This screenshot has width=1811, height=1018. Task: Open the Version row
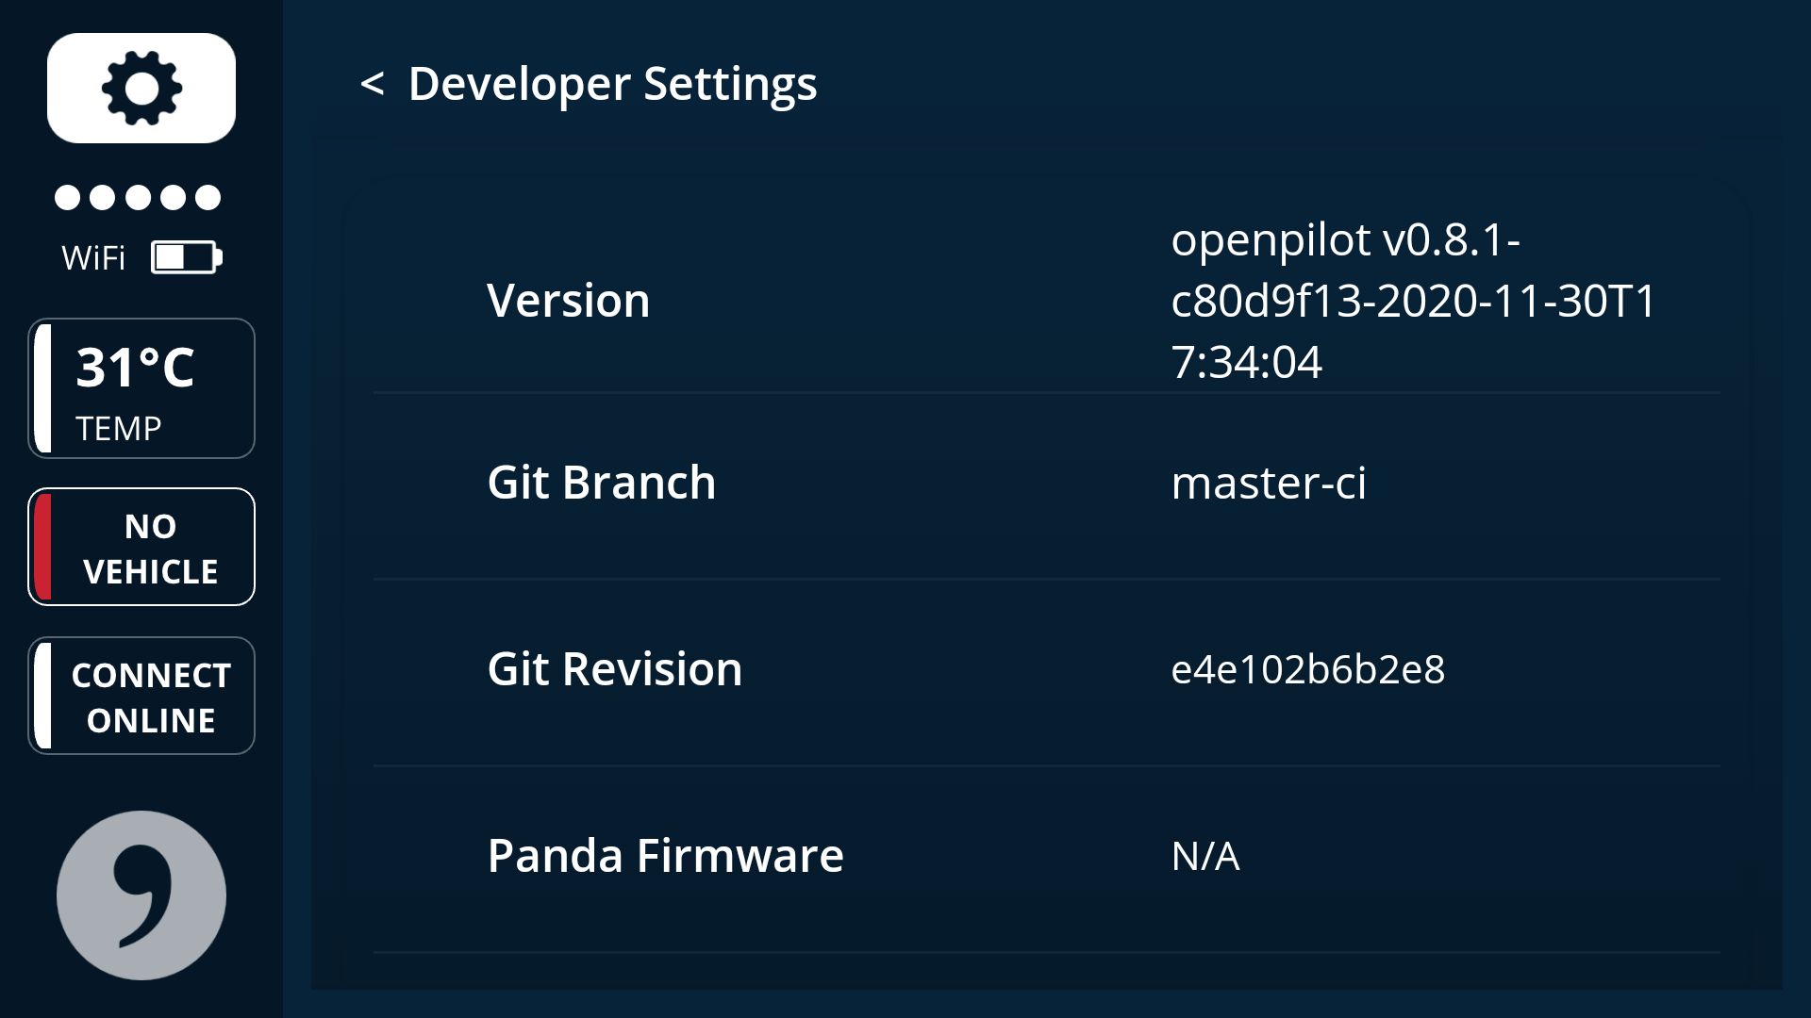[567, 300]
